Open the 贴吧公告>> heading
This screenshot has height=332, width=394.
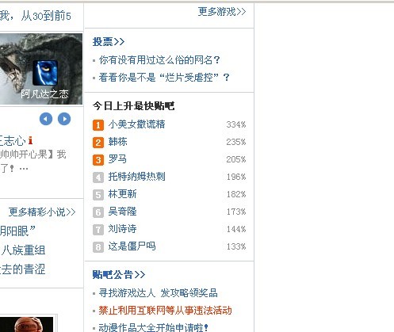(x=119, y=274)
